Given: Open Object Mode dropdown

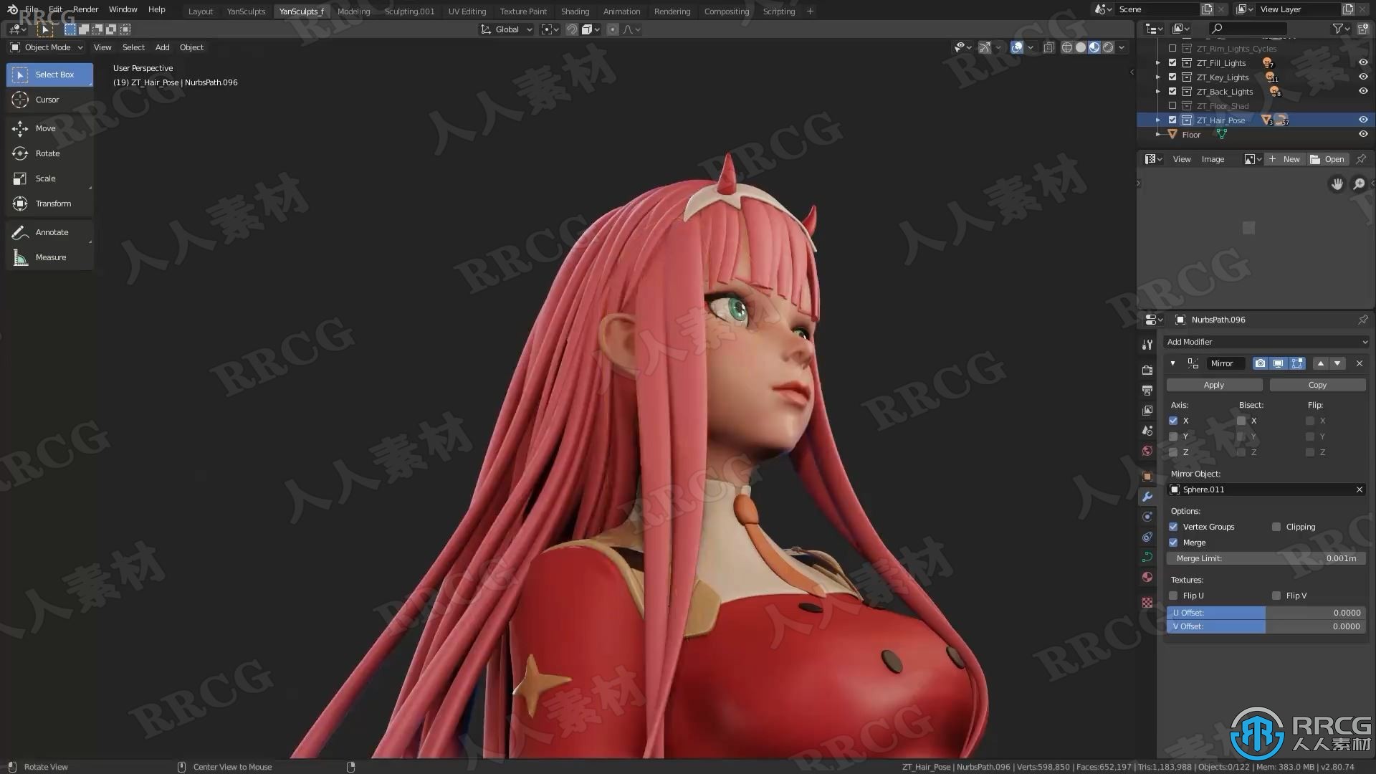Looking at the screenshot, I should point(47,47).
